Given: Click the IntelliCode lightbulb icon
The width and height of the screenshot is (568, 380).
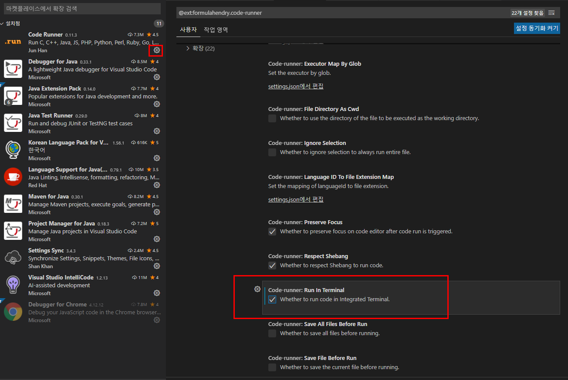Looking at the screenshot, I should pos(13,285).
